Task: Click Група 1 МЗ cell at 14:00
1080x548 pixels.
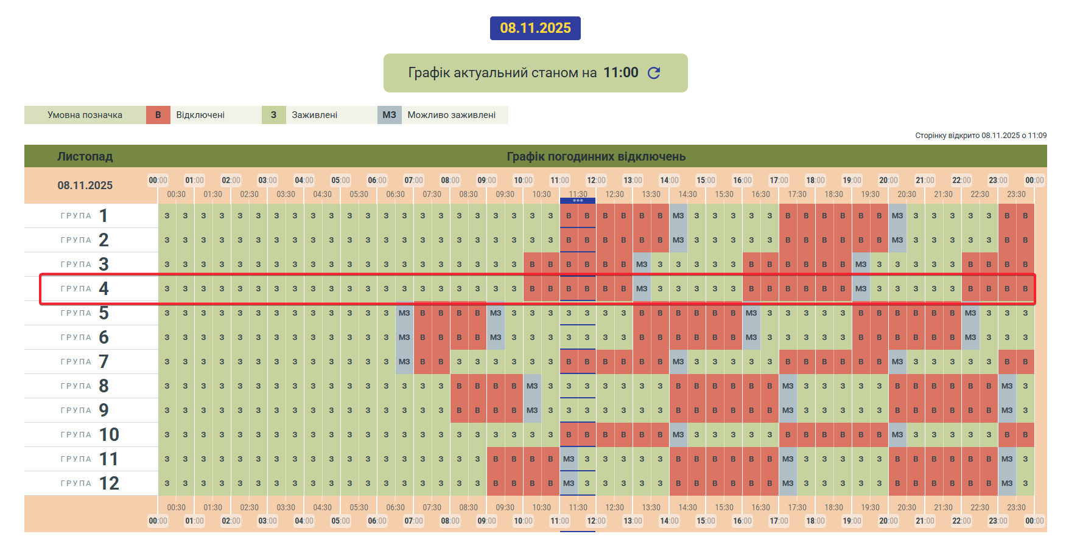Action: pos(678,216)
